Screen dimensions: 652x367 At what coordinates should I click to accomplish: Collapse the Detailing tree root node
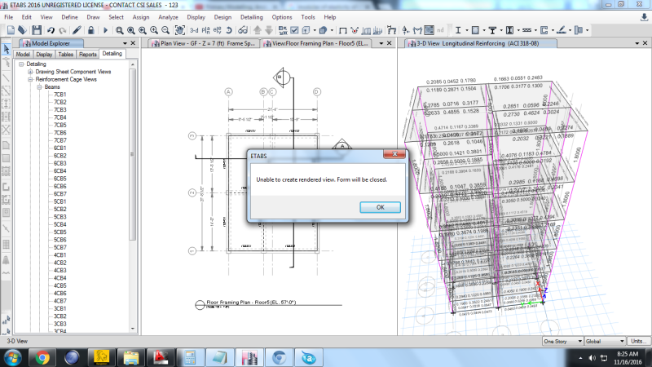tap(21, 64)
